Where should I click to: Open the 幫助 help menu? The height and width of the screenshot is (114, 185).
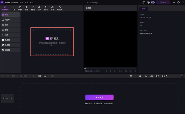tap(32, 3)
